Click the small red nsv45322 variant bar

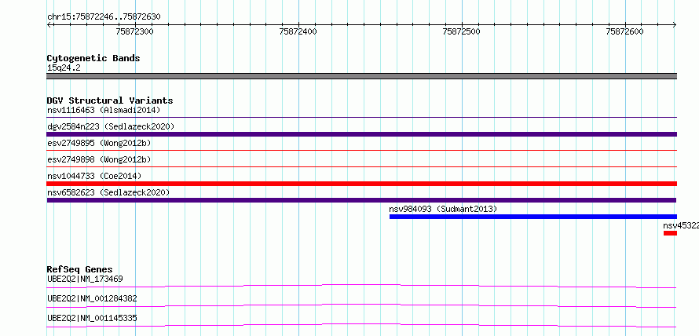[670, 233]
